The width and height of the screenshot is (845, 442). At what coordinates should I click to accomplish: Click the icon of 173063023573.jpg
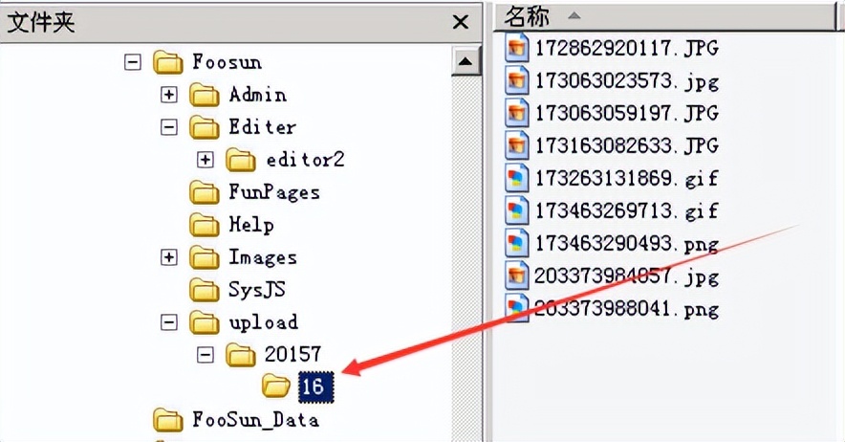(x=516, y=81)
